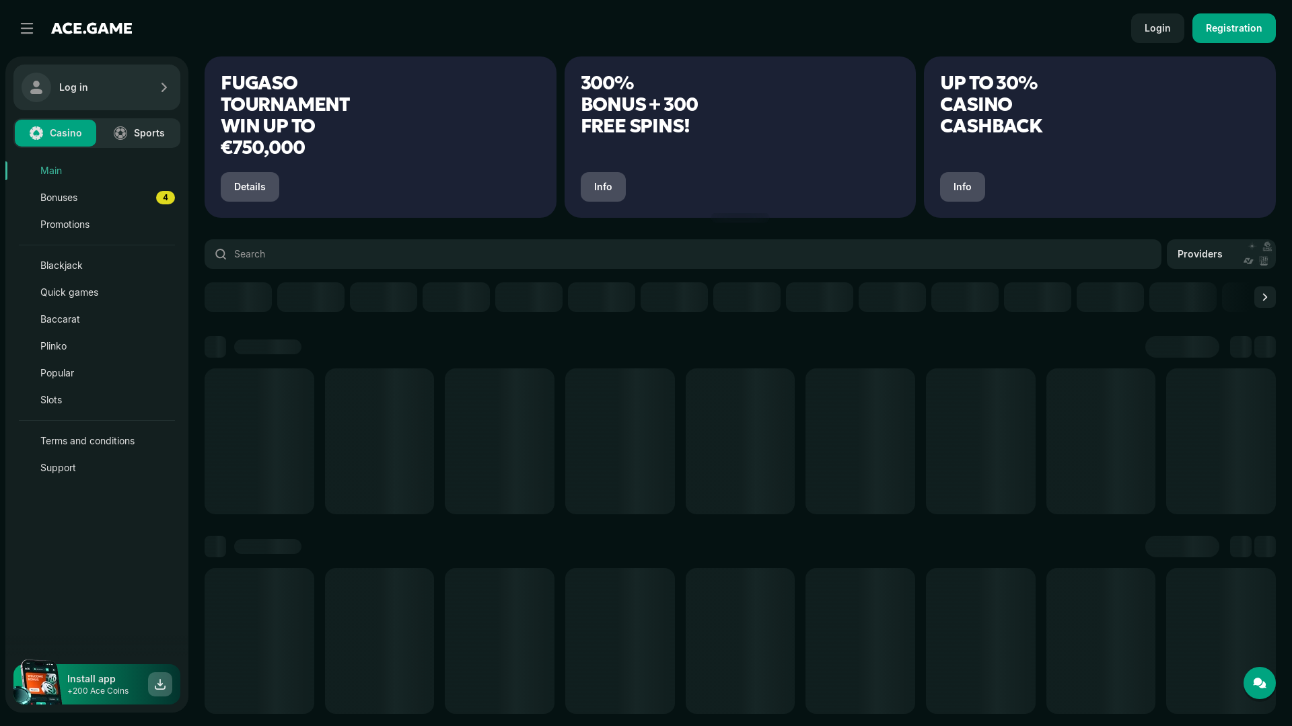Click the Login button in header
The height and width of the screenshot is (726, 1292).
1157,28
